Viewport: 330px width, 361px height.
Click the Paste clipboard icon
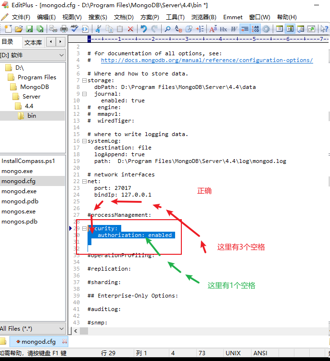click(120, 29)
